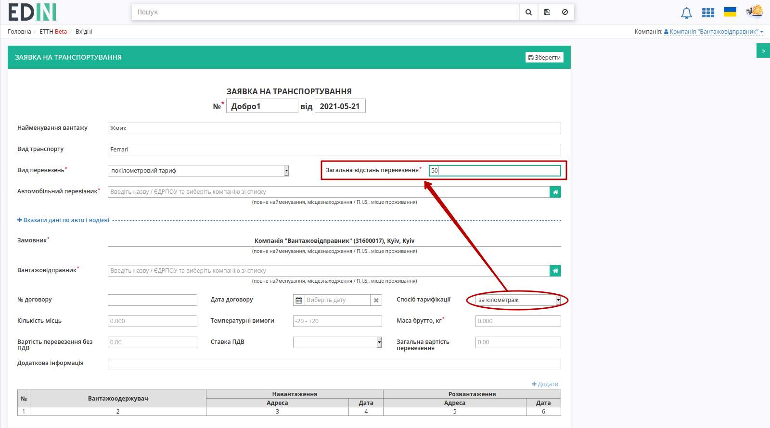Open the company Вантажовідправник selector
This screenshot has height=428, width=770.
pyautogui.click(x=714, y=32)
